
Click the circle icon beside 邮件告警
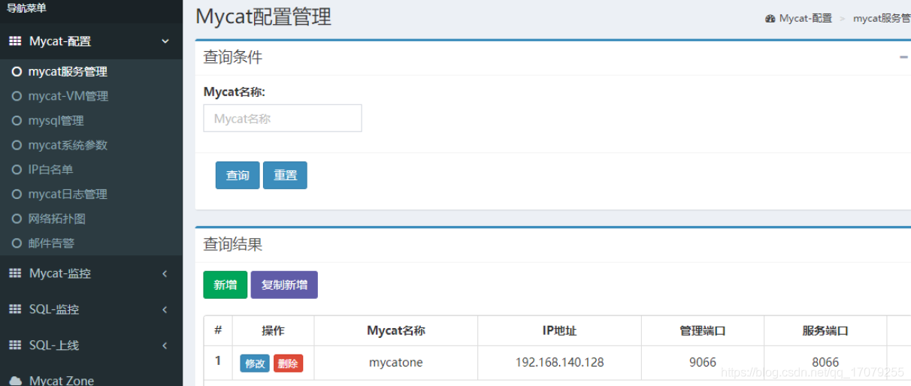[17, 243]
